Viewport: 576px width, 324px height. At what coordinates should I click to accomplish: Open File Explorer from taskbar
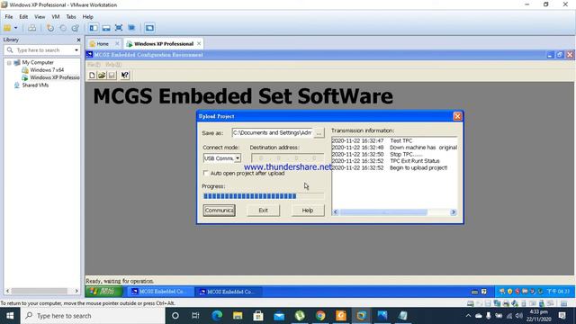pyautogui.click(x=238, y=316)
